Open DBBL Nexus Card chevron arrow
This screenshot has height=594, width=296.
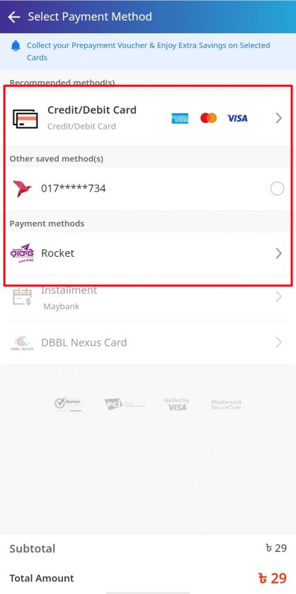click(279, 343)
